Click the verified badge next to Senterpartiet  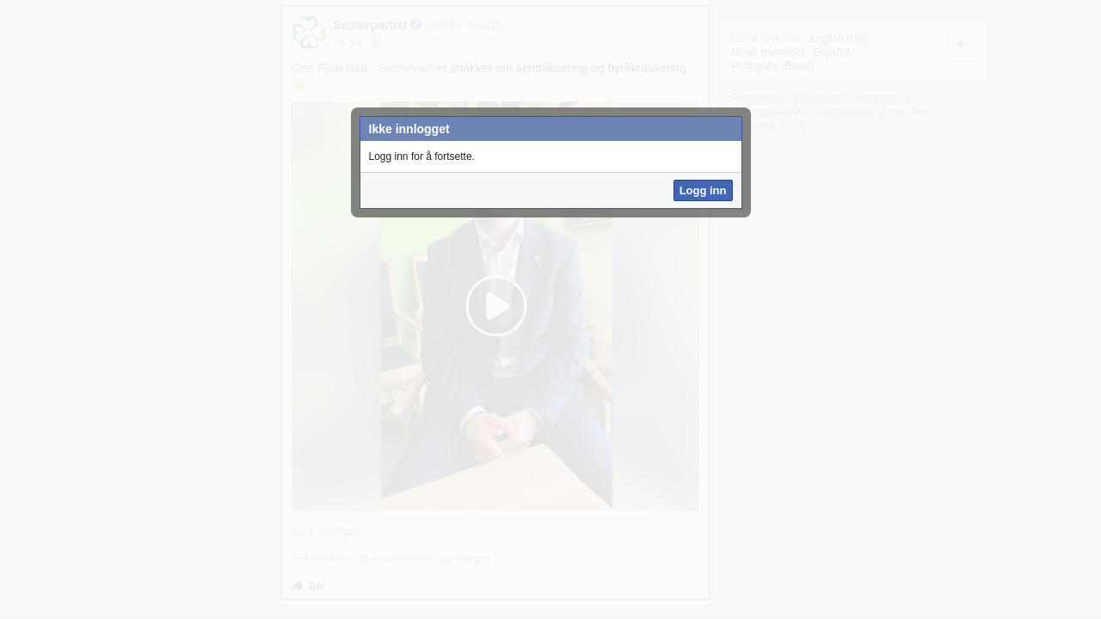tap(416, 25)
